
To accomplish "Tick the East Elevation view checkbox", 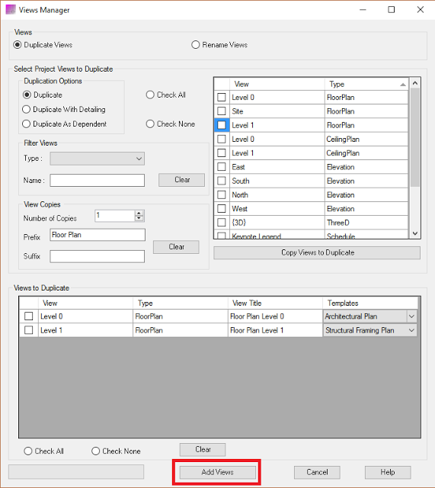I will tap(222, 167).
